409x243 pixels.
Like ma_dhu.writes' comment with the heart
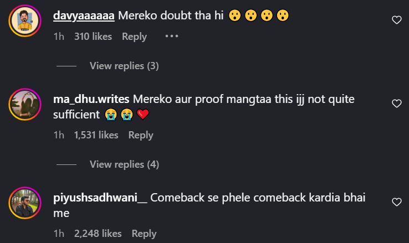tap(396, 104)
